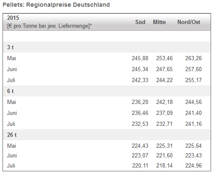Click the price 245,88 for Mai Süd
This screenshot has width=214, height=173.
[140, 58]
